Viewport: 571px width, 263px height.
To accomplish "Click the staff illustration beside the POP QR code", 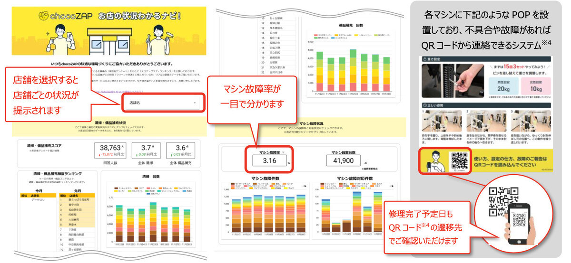I will (434, 161).
